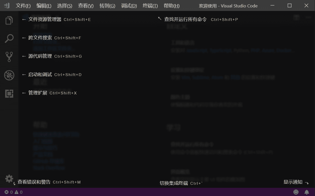
Task: Open the 文件(F) menu
Action: (x=23, y=6)
